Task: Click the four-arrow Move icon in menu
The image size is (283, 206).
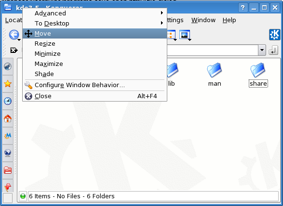Action: click(x=28, y=34)
